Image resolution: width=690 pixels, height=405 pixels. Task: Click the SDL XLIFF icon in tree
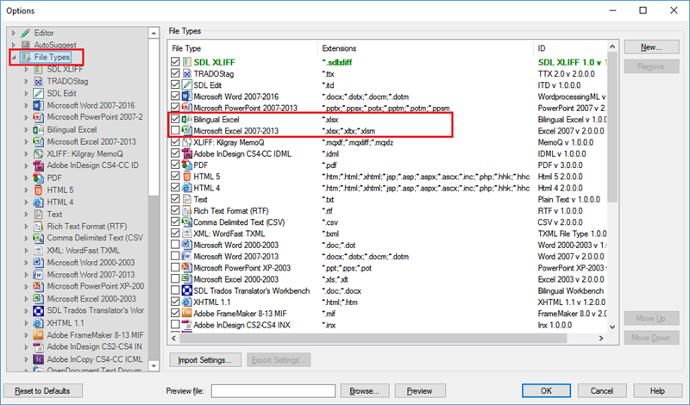pyautogui.click(x=38, y=70)
